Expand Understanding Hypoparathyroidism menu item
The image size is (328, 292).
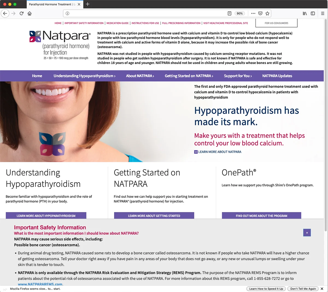tap(84, 76)
